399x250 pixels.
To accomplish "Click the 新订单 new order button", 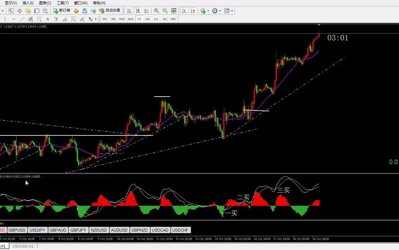I will 62,11.
